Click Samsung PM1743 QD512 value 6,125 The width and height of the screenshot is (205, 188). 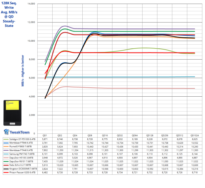tap(180, 154)
